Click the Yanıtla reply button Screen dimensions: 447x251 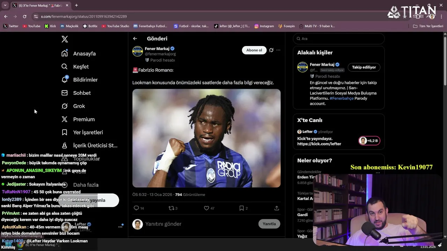269,224
